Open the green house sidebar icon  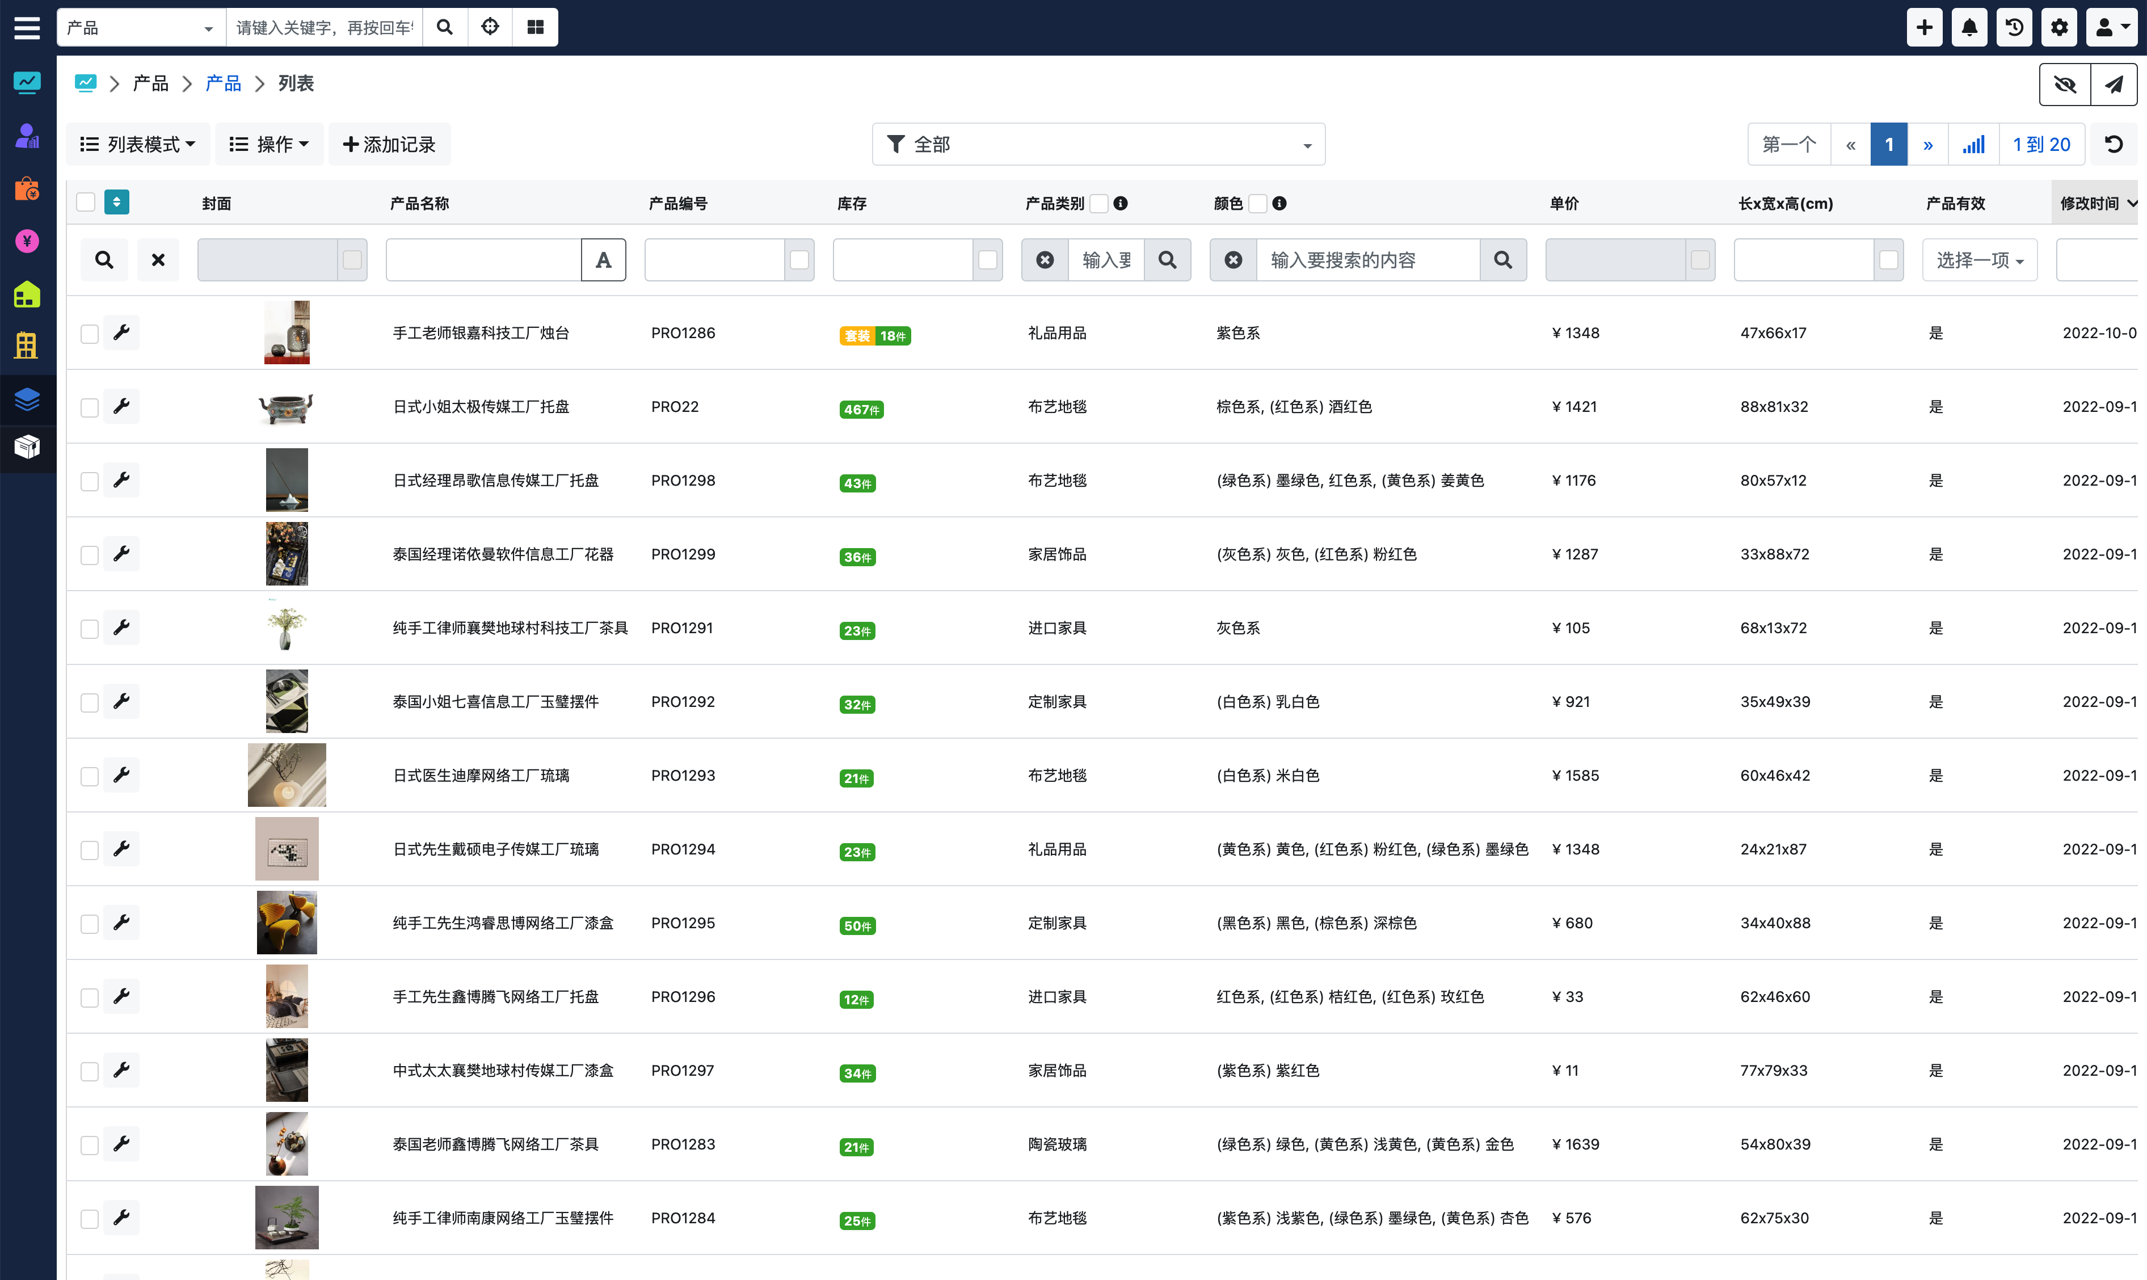pos(27,294)
